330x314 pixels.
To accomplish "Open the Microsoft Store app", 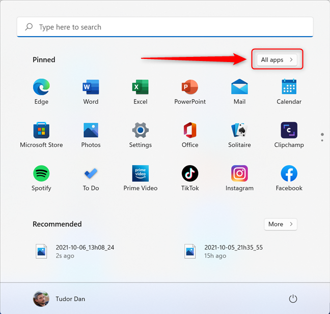I will (41, 135).
